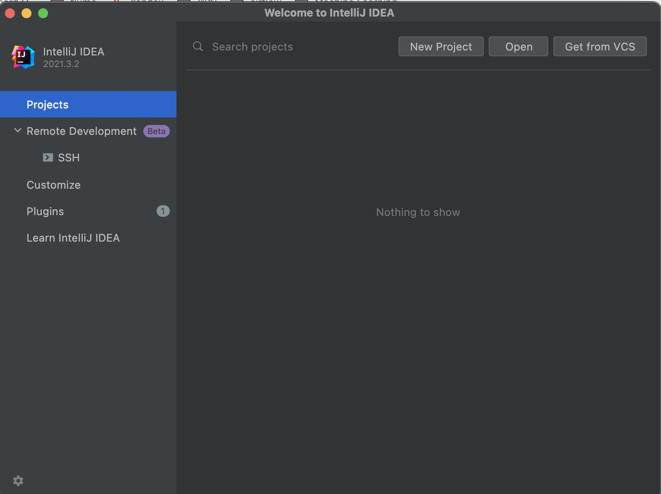Click the IntelliJ IDEA logo icon

tap(23, 57)
